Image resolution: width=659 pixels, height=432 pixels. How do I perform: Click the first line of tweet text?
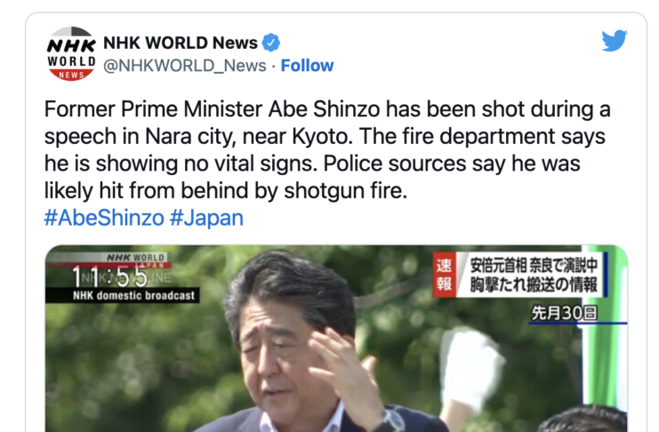327,108
